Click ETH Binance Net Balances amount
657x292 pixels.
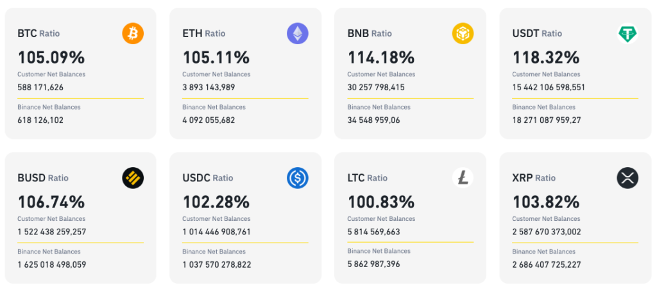tap(209, 119)
